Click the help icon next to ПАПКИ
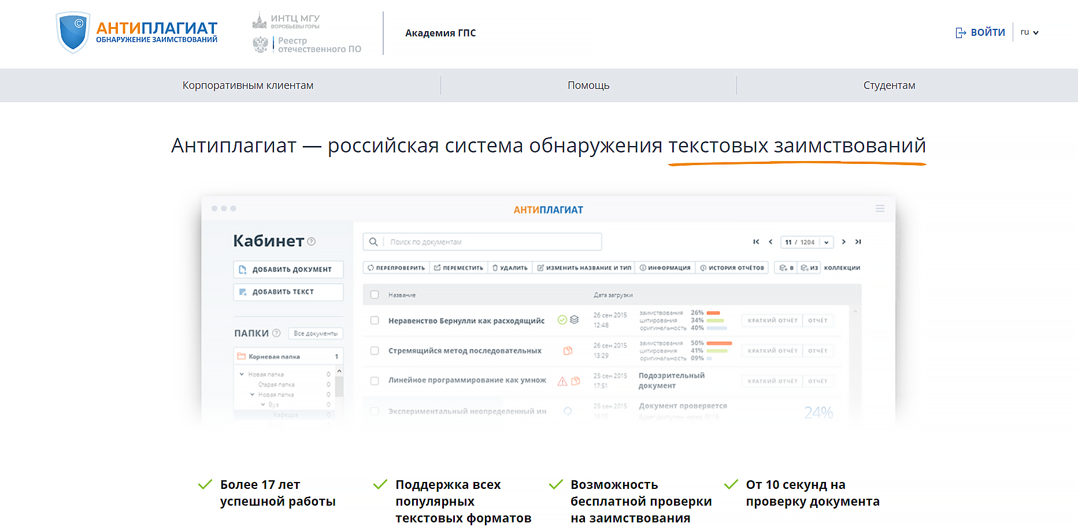 click(276, 333)
